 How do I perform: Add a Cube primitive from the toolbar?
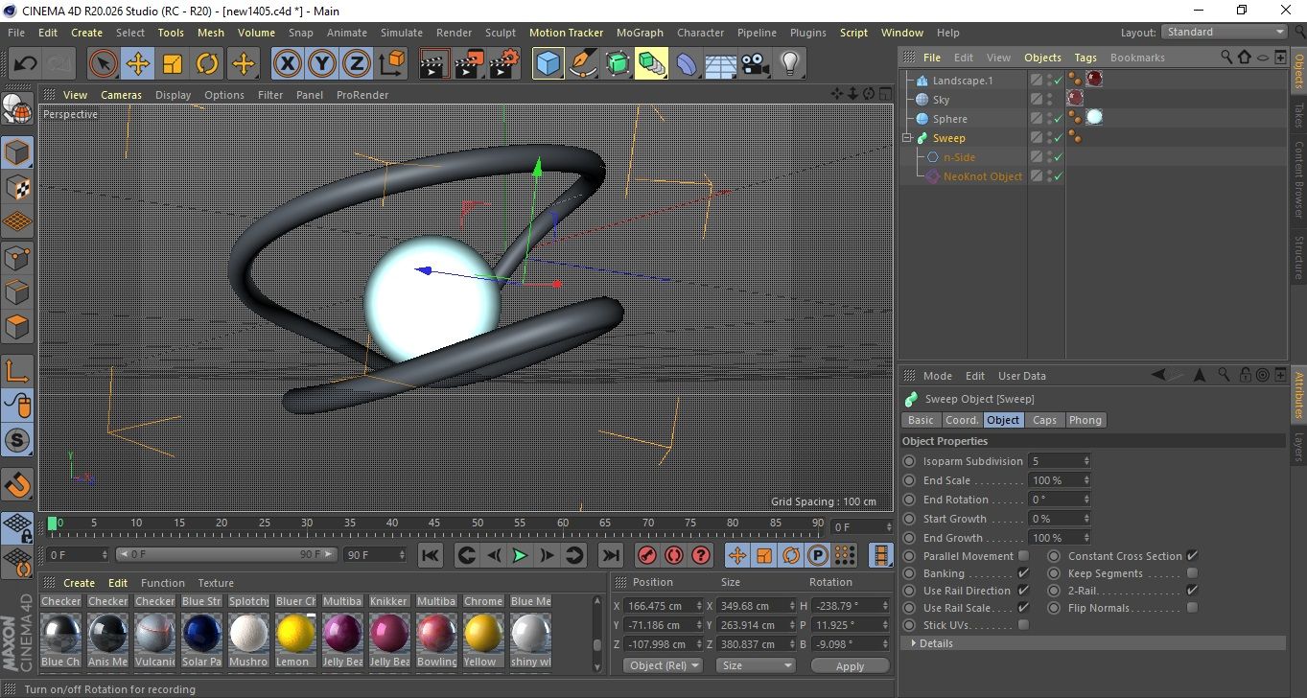tap(548, 64)
